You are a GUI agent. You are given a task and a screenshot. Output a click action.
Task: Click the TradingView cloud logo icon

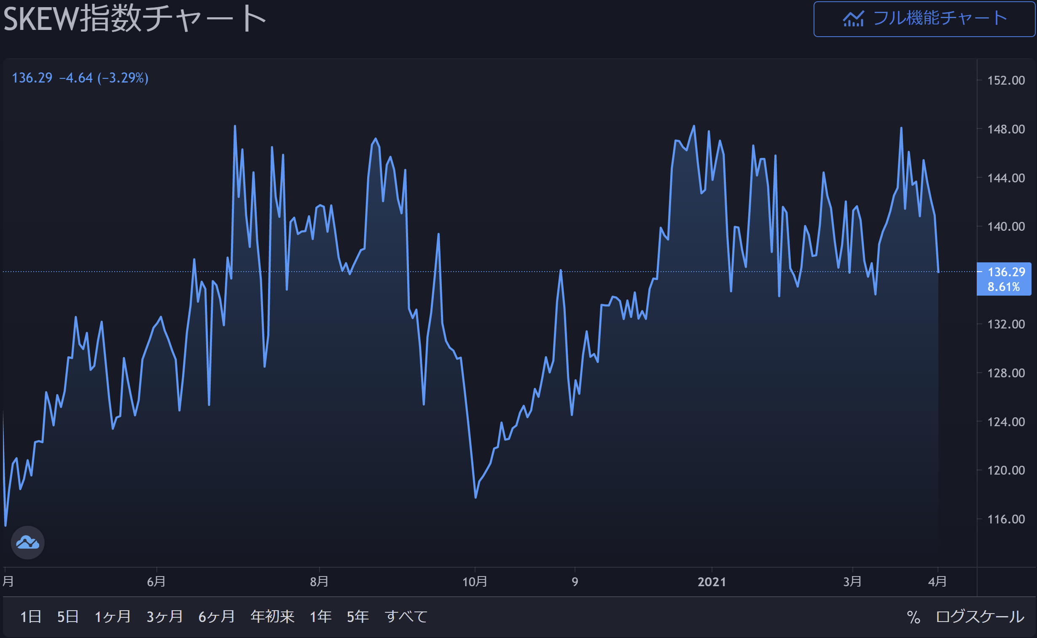tap(27, 543)
